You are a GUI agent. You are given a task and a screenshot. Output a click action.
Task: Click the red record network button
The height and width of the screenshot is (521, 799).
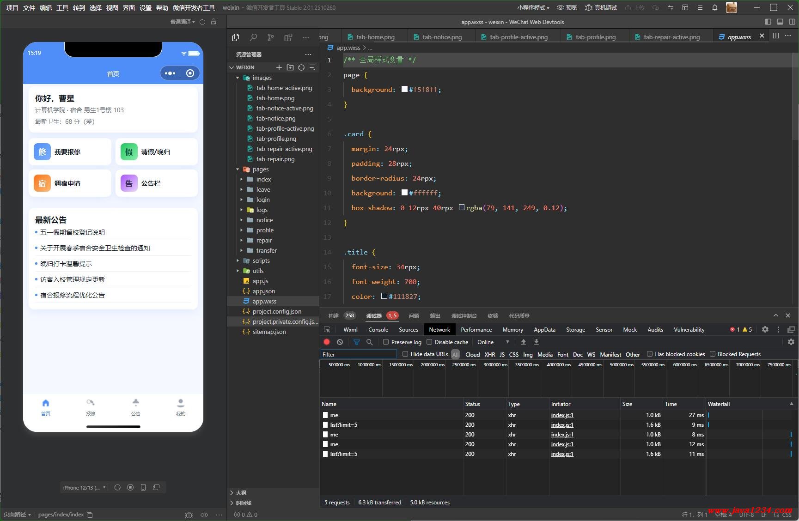(327, 342)
